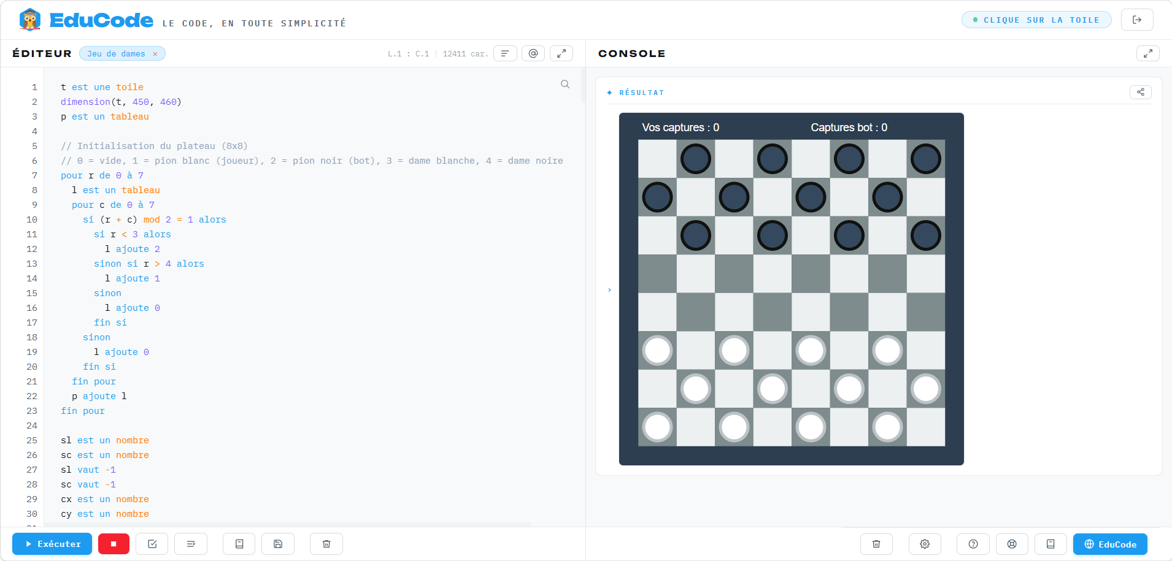Delete the editor code with the trash icon
The height and width of the screenshot is (561, 1172).
[x=326, y=544]
